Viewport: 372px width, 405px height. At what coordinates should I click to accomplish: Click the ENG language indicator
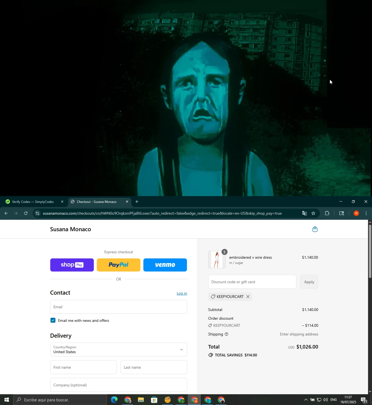pos(334,400)
